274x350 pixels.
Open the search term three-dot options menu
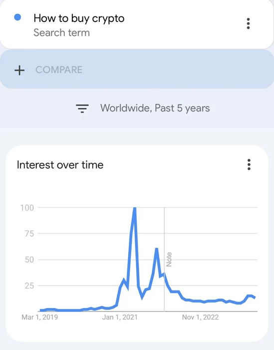pos(248,23)
